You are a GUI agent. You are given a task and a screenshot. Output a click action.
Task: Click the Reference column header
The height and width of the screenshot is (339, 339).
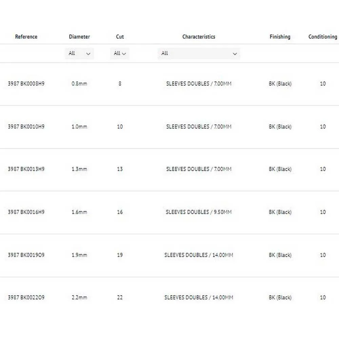point(26,37)
